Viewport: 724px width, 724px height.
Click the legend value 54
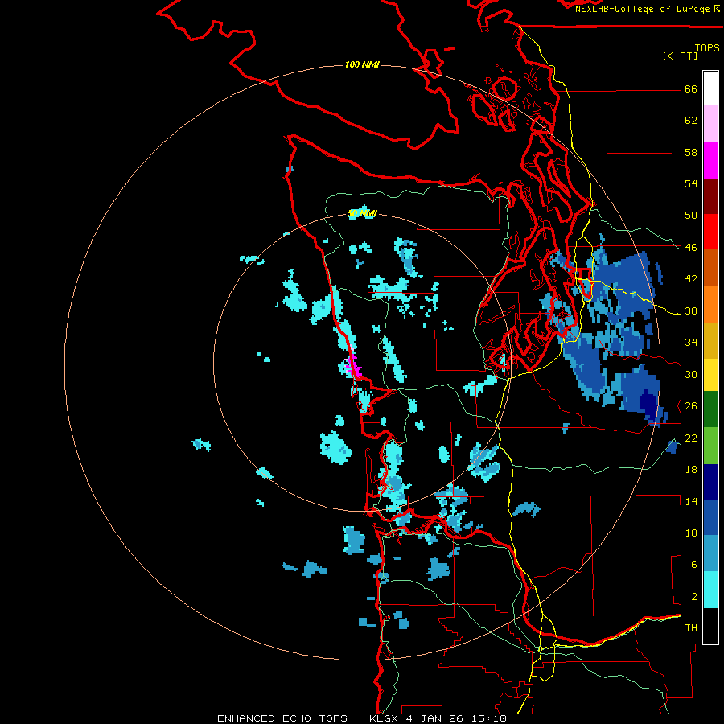click(x=691, y=183)
